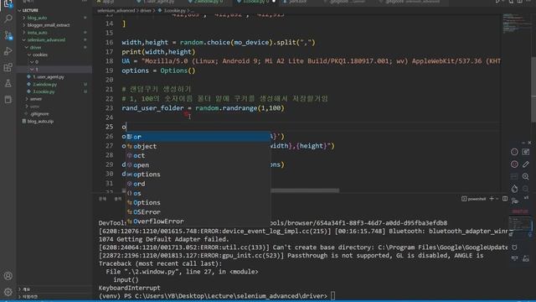Add a new terminal with plus icon

click(492, 199)
